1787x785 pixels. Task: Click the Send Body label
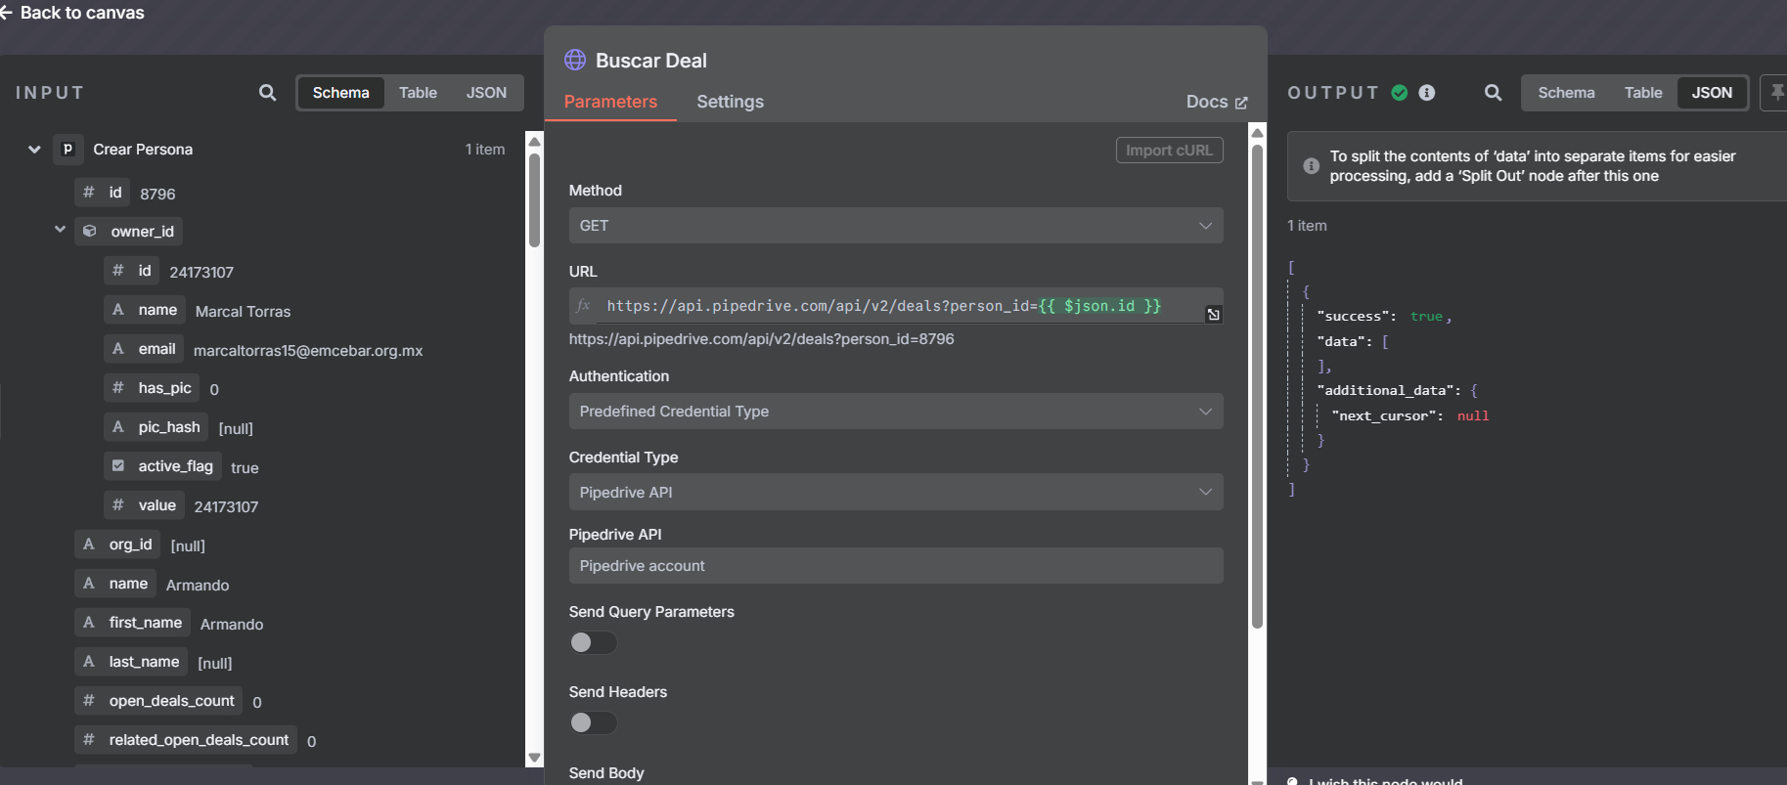(x=606, y=773)
